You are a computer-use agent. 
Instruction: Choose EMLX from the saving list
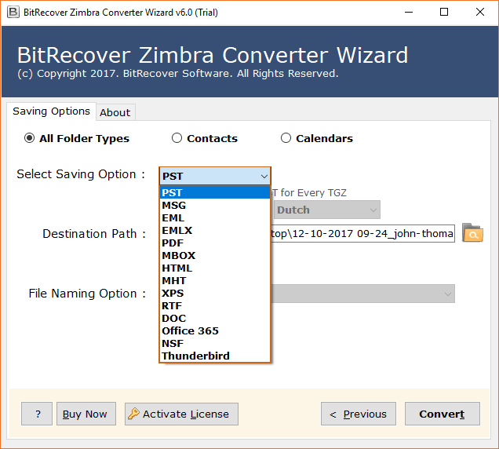[x=215, y=231]
